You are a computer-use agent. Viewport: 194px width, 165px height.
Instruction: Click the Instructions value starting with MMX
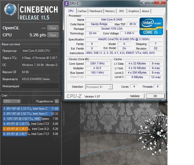point(124,53)
